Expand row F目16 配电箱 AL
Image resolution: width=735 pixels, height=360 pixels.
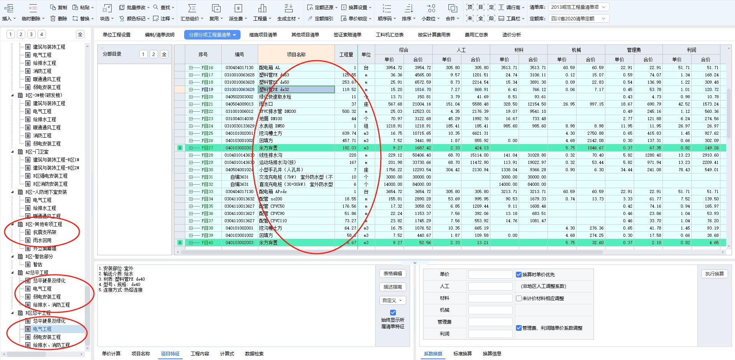191,68
